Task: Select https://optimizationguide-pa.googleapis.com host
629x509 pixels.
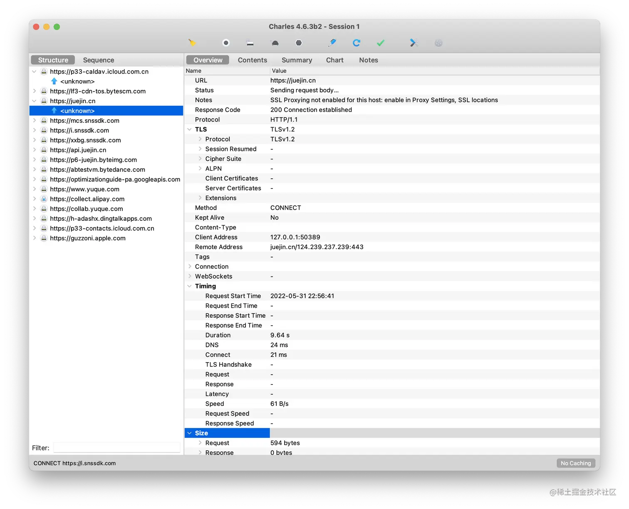Action: (x=115, y=179)
